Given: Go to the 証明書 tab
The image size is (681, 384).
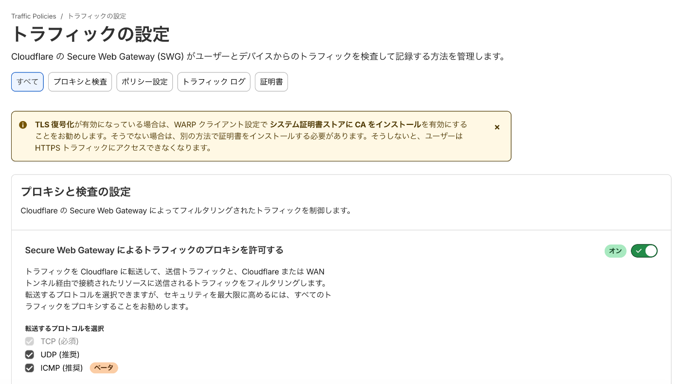Looking at the screenshot, I should point(271,82).
